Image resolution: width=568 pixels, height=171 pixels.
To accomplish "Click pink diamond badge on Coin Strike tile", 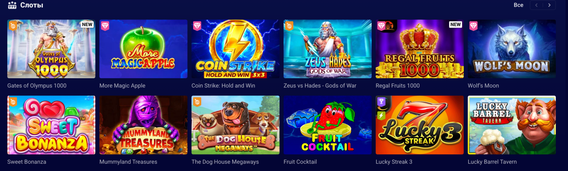I will click(197, 26).
